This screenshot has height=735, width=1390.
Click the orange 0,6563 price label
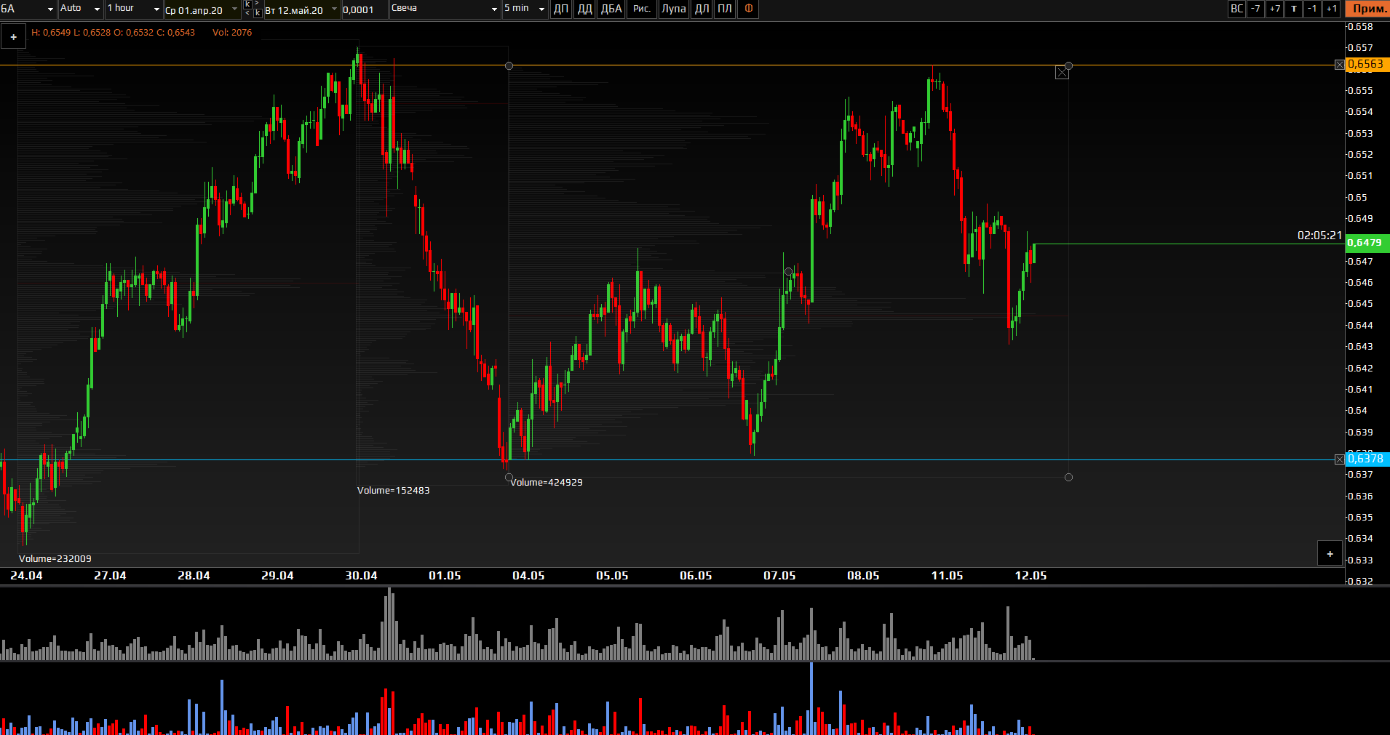[1366, 64]
